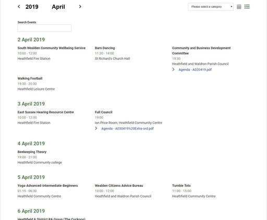Open Yoga-Advanced-Intermediate-Beginners event
The height and width of the screenshot is (220, 267).
click(47, 186)
